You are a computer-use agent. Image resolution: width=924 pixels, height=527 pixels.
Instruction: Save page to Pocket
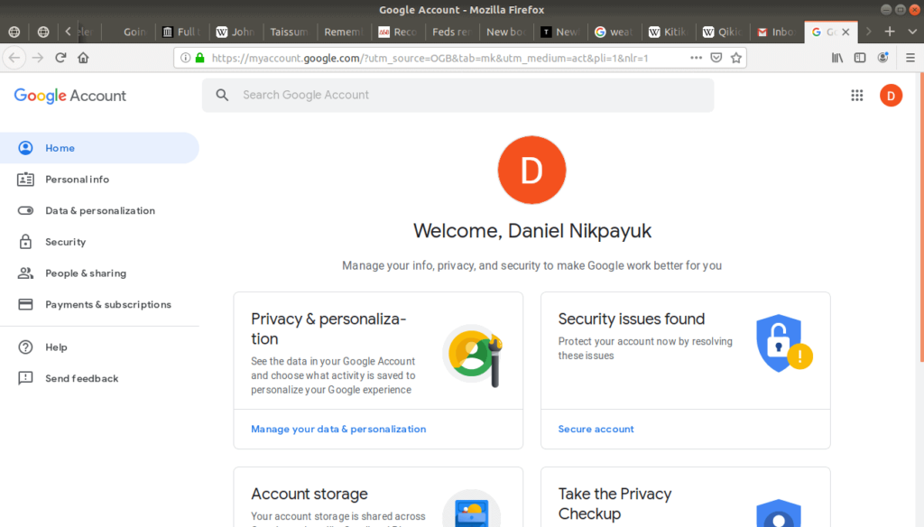[716, 58]
